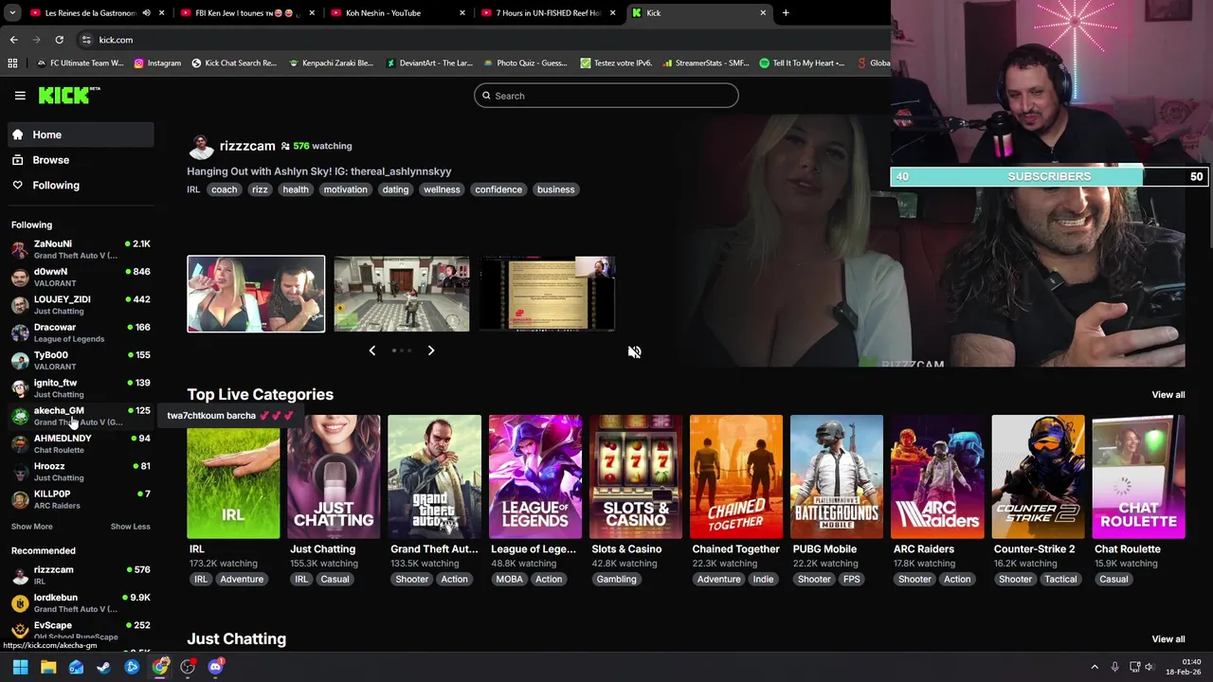Open the tab search dropdown arrow
The width and height of the screenshot is (1213, 682).
pyautogui.click(x=12, y=13)
